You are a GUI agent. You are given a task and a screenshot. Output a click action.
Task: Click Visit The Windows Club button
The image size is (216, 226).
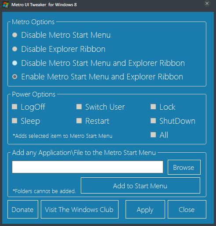point(79,209)
